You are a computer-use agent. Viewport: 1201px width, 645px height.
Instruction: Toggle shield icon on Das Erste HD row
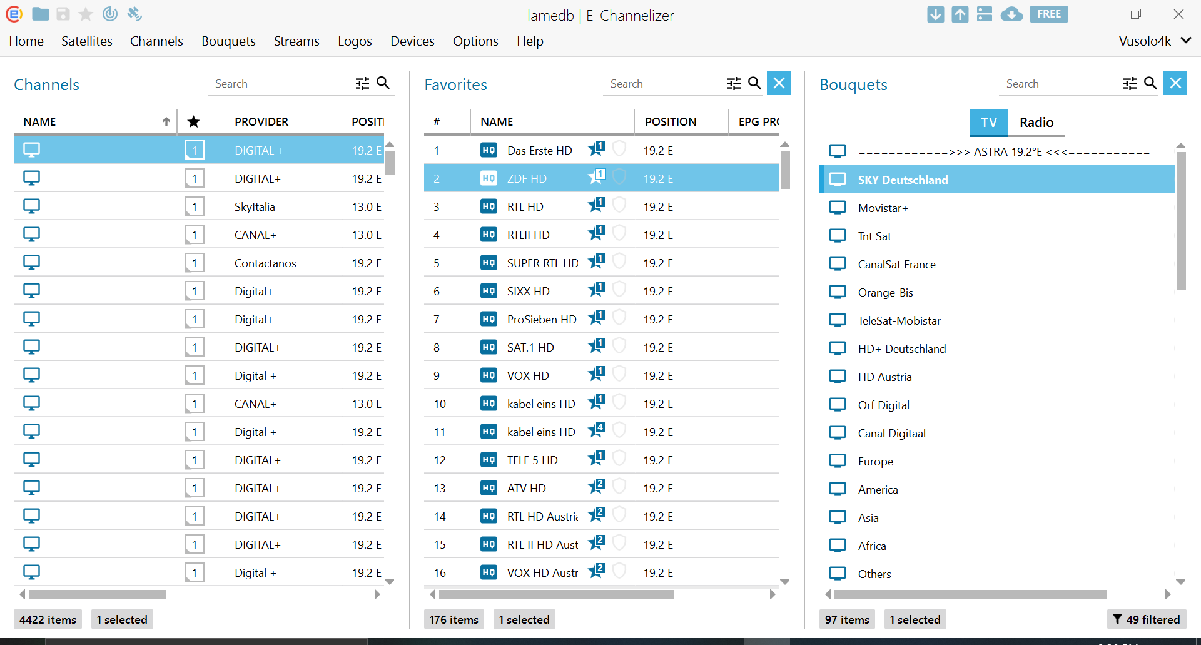coord(619,149)
